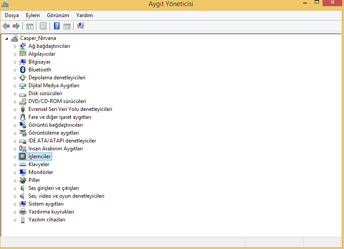
Task: Expand the Klavyeler node arrow
Action: tap(15, 165)
